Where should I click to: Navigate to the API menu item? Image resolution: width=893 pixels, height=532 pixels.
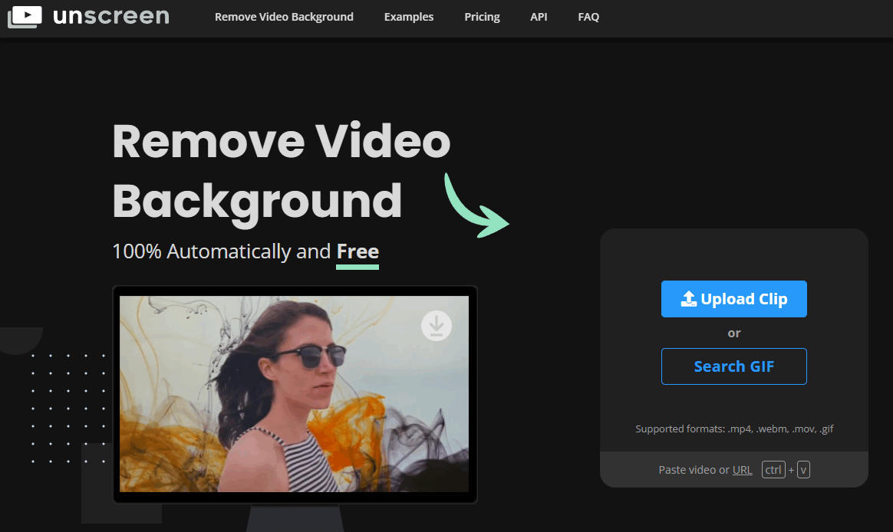[x=539, y=17]
